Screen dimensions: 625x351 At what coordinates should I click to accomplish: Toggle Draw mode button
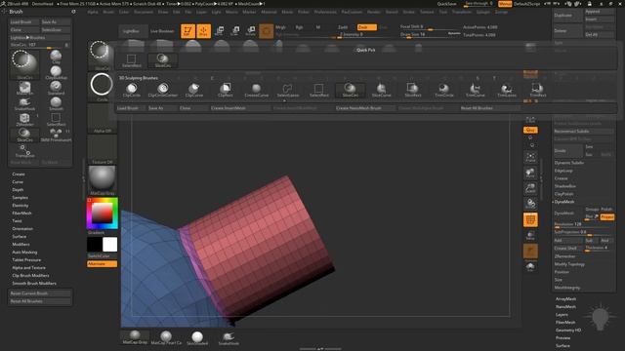203,31
